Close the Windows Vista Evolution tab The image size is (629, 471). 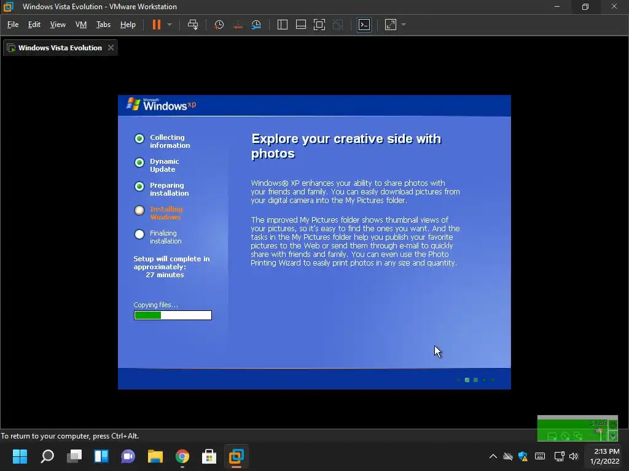click(x=111, y=48)
